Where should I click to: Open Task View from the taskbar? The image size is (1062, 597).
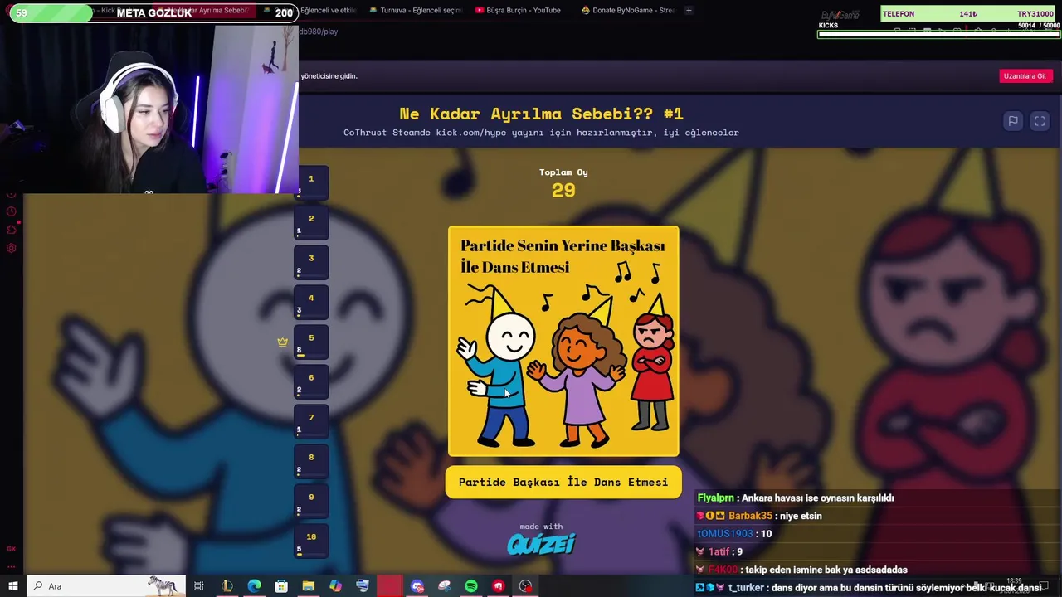click(x=199, y=586)
